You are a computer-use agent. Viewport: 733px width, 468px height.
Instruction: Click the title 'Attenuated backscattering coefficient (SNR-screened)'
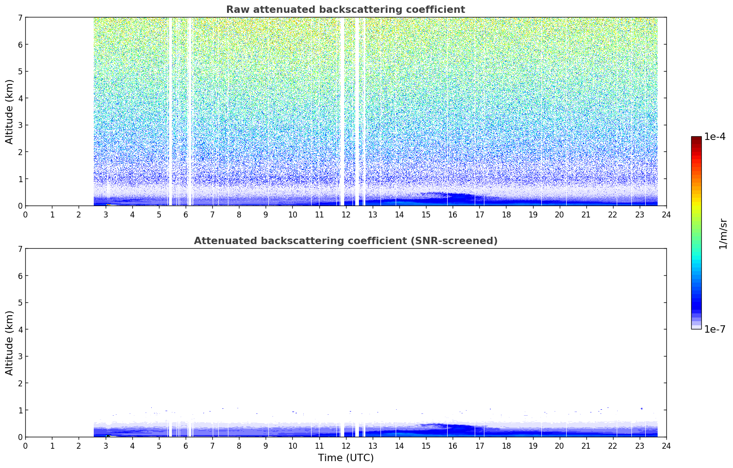click(x=346, y=241)
